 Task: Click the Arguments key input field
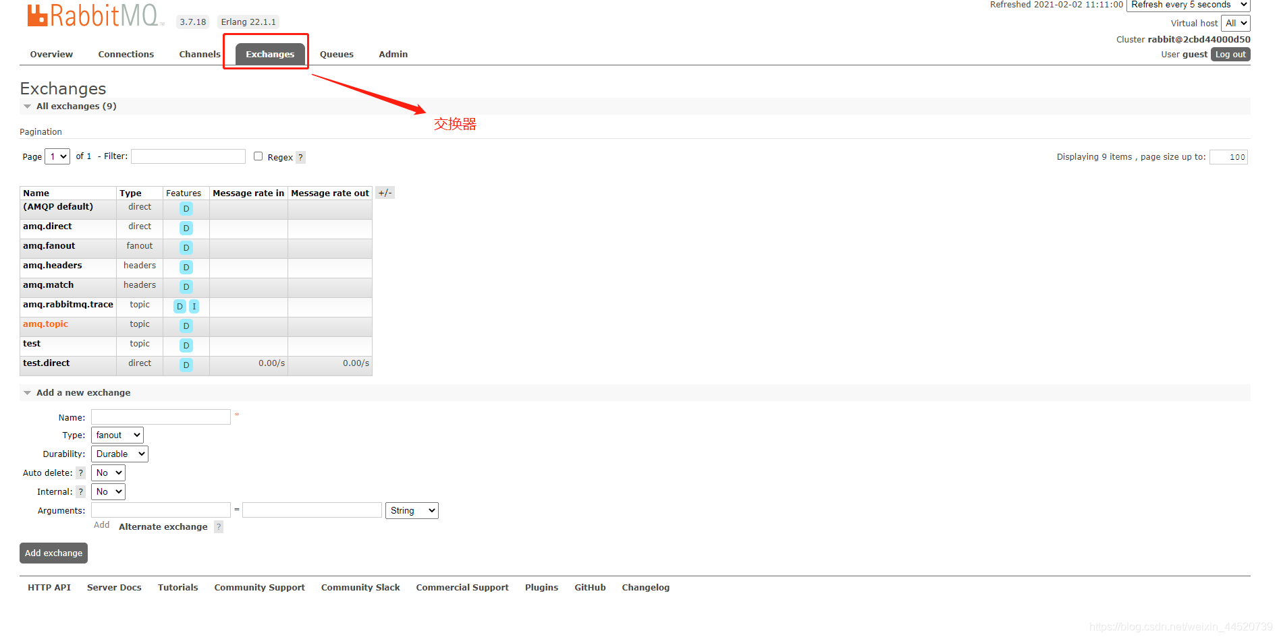coord(161,510)
